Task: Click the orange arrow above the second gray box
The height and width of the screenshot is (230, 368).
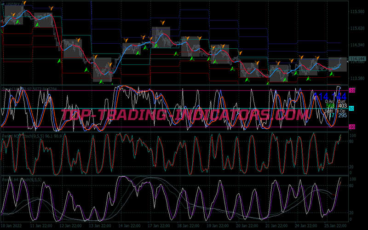Action: coord(51,8)
